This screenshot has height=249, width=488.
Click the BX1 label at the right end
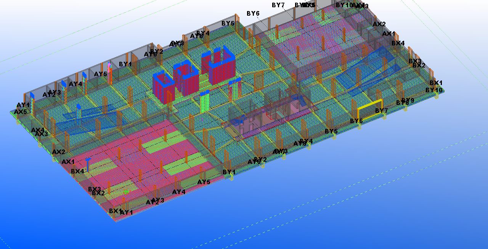(x=436, y=83)
